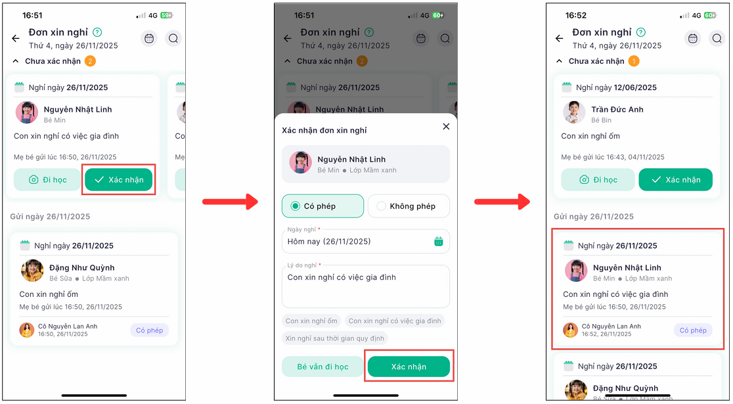Collapse the Chưa xác nhận section in third screen
The width and height of the screenshot is (733, 404).
pos(559,61)
